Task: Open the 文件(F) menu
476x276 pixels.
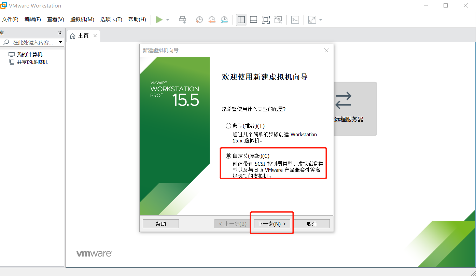Action: [x=10, y=19]
